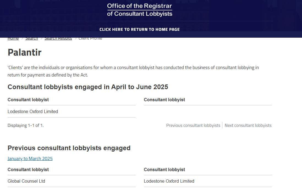Screen dimensions: 302x189
Task: Open the Search breadcrumb link
Action: pyautogui.click(x=32, y=39)
